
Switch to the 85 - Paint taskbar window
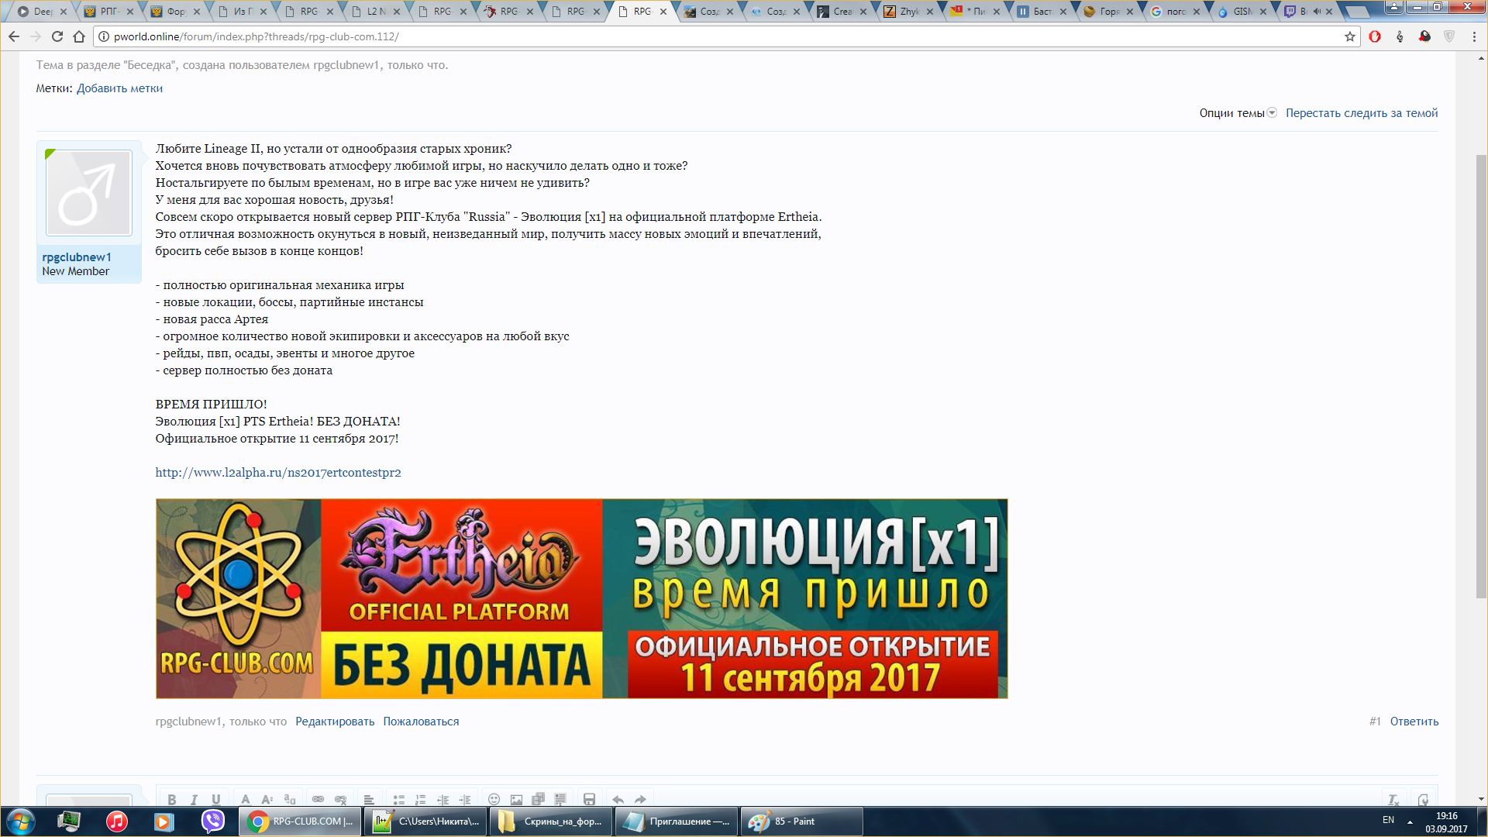pos(802,821)
